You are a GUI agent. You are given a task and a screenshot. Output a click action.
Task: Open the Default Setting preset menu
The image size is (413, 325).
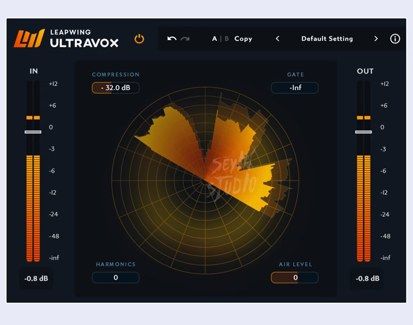pos(327,39)
